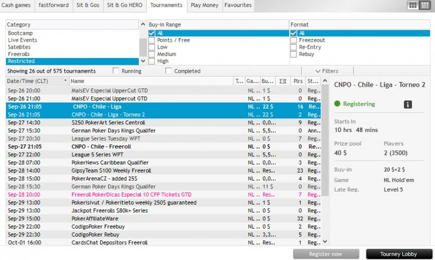Image resolution: width=435 pixels, height=260 pixels.
Task: Expand the Filters panel
Action: tap(327, 71)
